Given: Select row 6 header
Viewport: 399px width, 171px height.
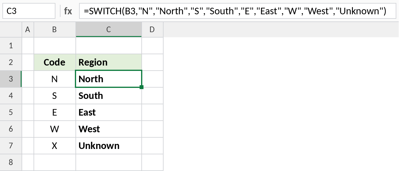Looking at the screenshot, I should pos(11,129).
